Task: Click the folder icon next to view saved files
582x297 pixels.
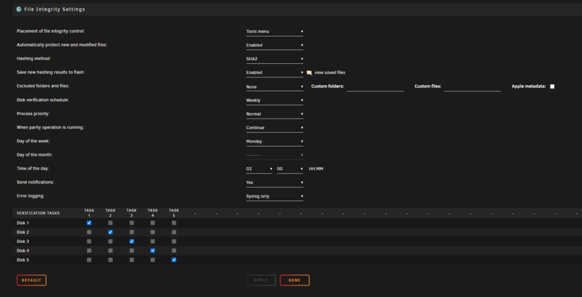Action: (x=309, y=73)
